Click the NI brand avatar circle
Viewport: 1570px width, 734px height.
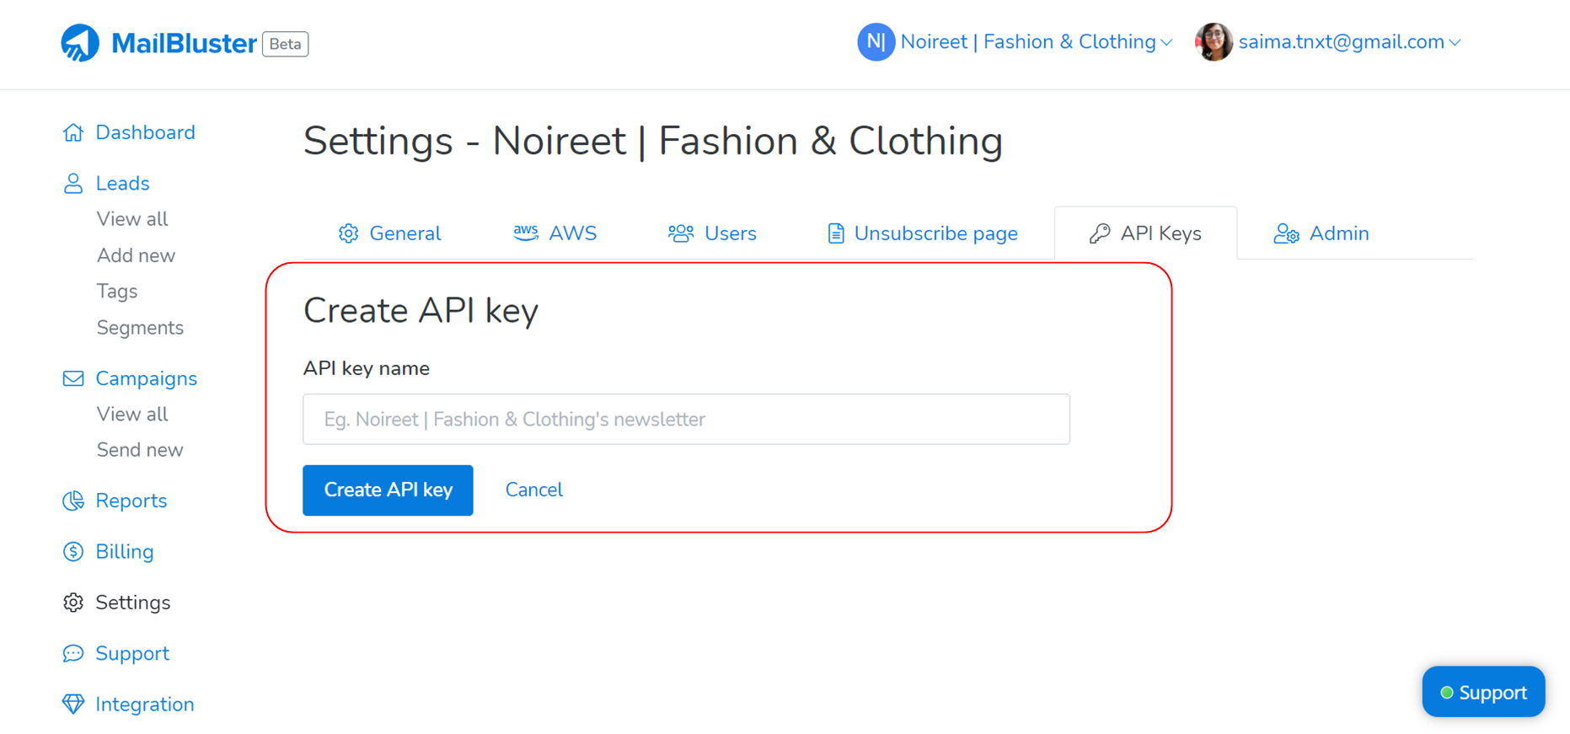tap(876, 42)
